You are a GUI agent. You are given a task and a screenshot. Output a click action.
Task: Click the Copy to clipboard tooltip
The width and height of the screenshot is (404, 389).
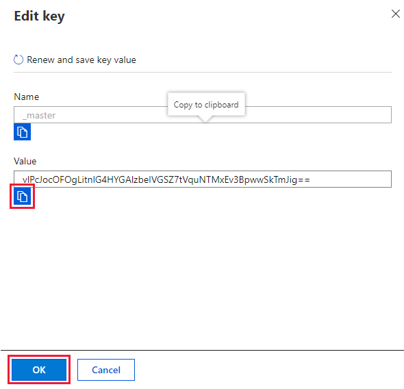(206, 105)
